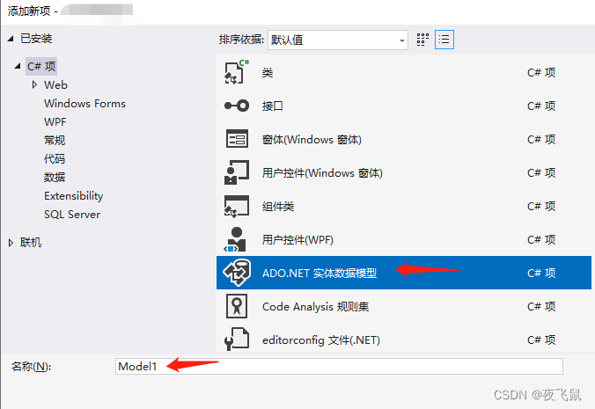Select the C# 项 category

click(x=41, y=66)
